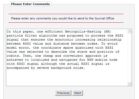The height and width of the screenshot is (99, 139).
Task: Click the scrollbar down arrow in comments box
Action: (129, 84)
